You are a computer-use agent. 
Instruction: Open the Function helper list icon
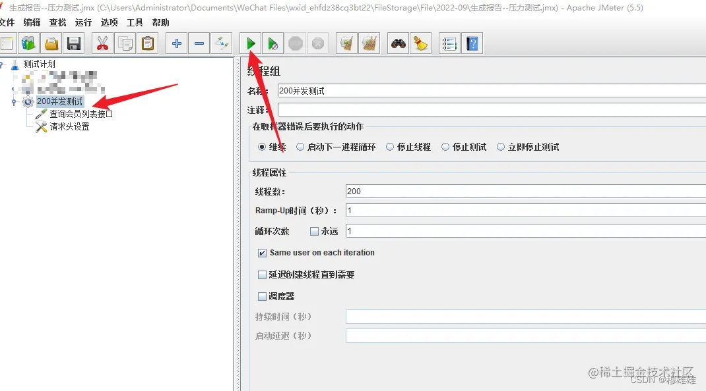click(449, 43)
